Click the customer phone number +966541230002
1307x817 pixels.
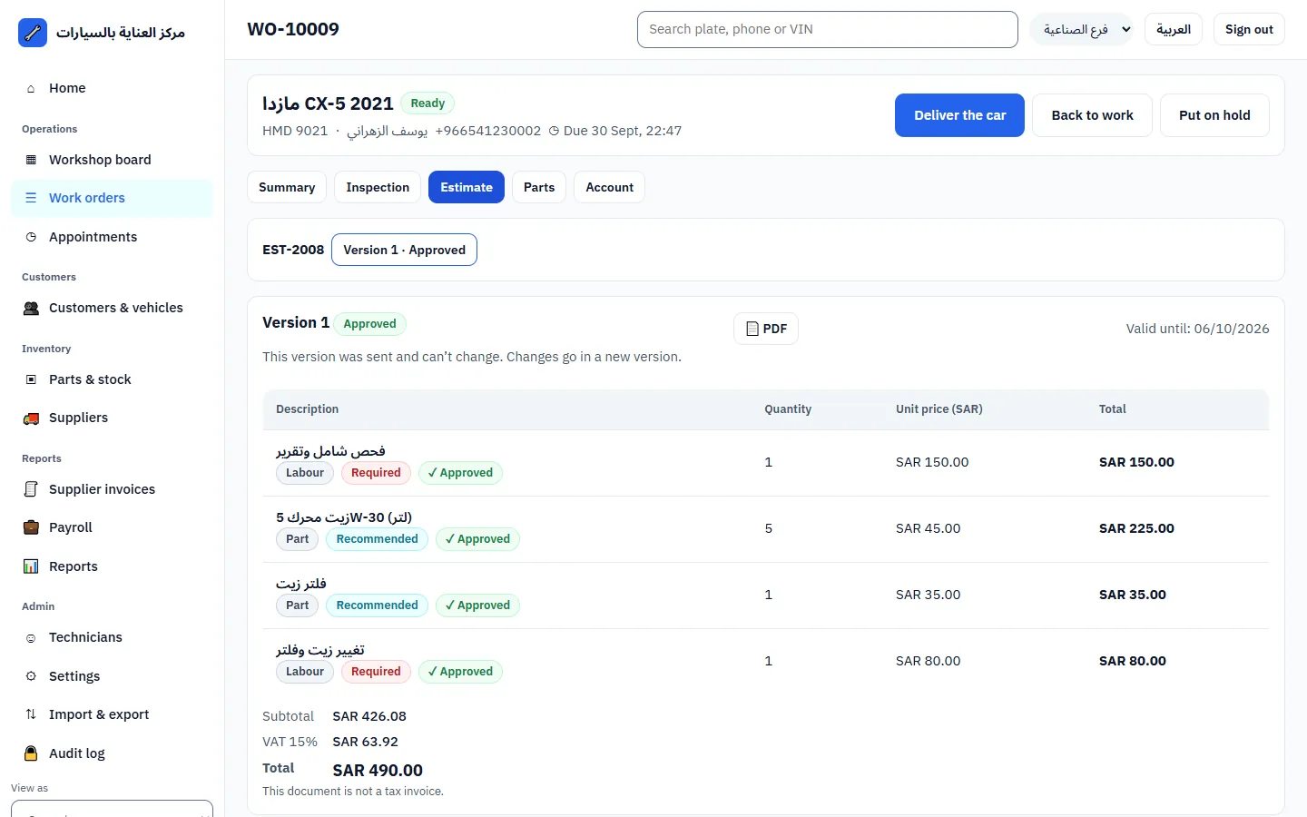488,131
